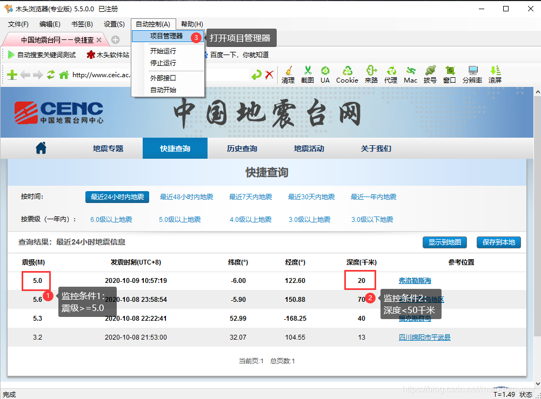Open the 设置(S) menu

coord(114,24)
